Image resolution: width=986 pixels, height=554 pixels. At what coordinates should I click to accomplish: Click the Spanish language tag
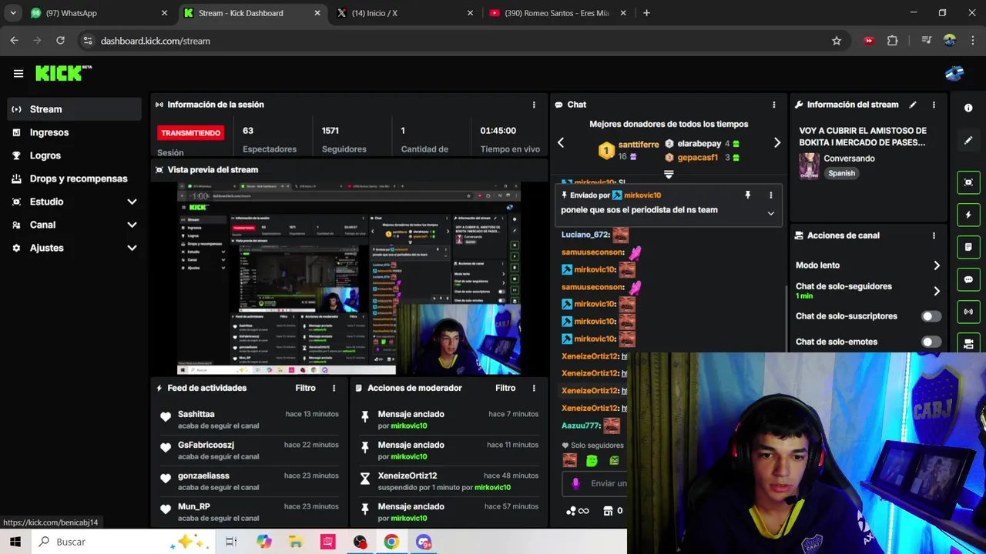[x=841, y=173]
